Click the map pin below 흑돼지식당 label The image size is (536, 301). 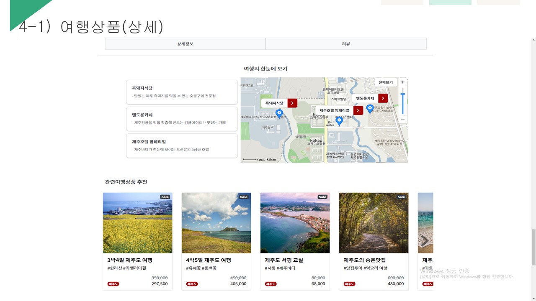coord(279,114)
